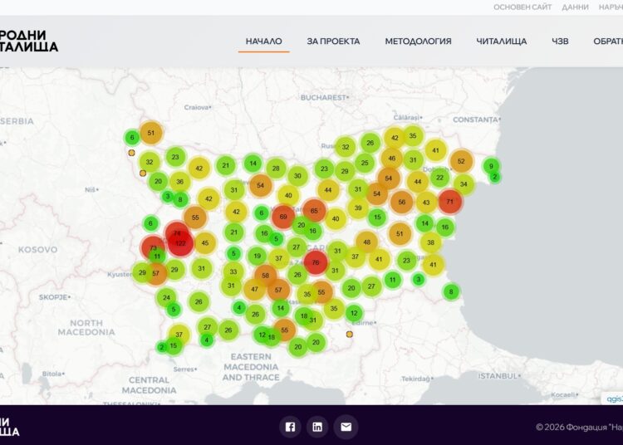Open the Facebook icon in footer
623x445 pixels.
[x=290, y=427]
